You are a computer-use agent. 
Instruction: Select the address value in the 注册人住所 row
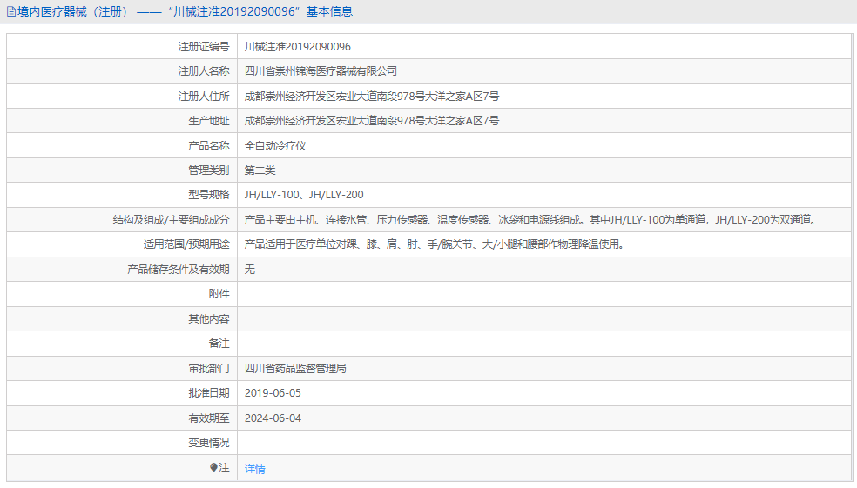[372, 96]
